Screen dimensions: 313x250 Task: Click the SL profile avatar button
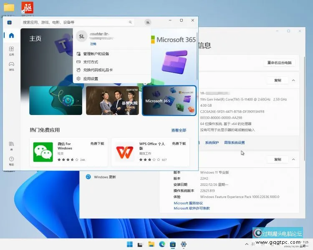click(148, 22)
